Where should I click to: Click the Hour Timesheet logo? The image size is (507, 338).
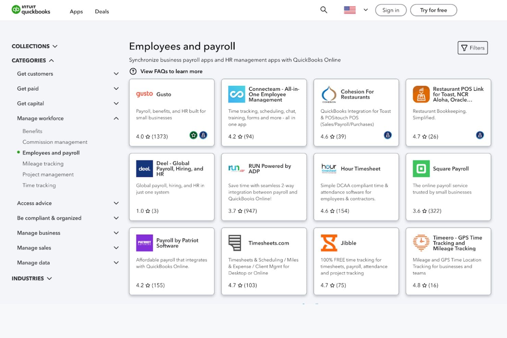tap(329, 168)
